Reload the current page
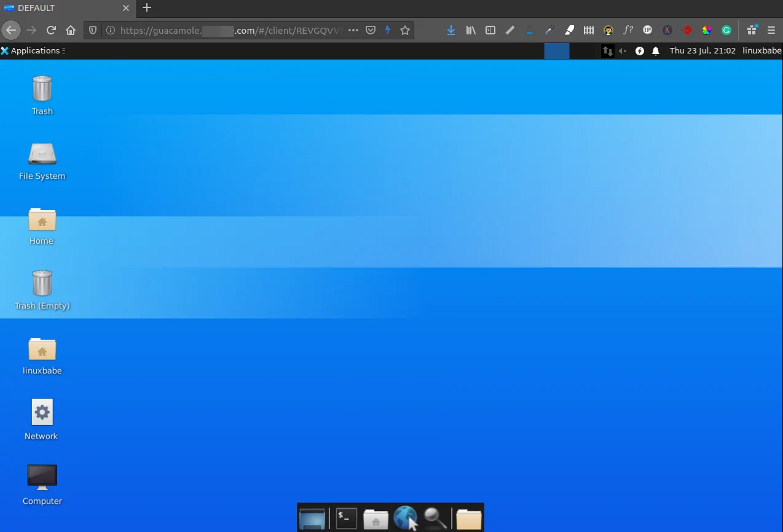Screen dimensions: 783x532 point(51,30)
